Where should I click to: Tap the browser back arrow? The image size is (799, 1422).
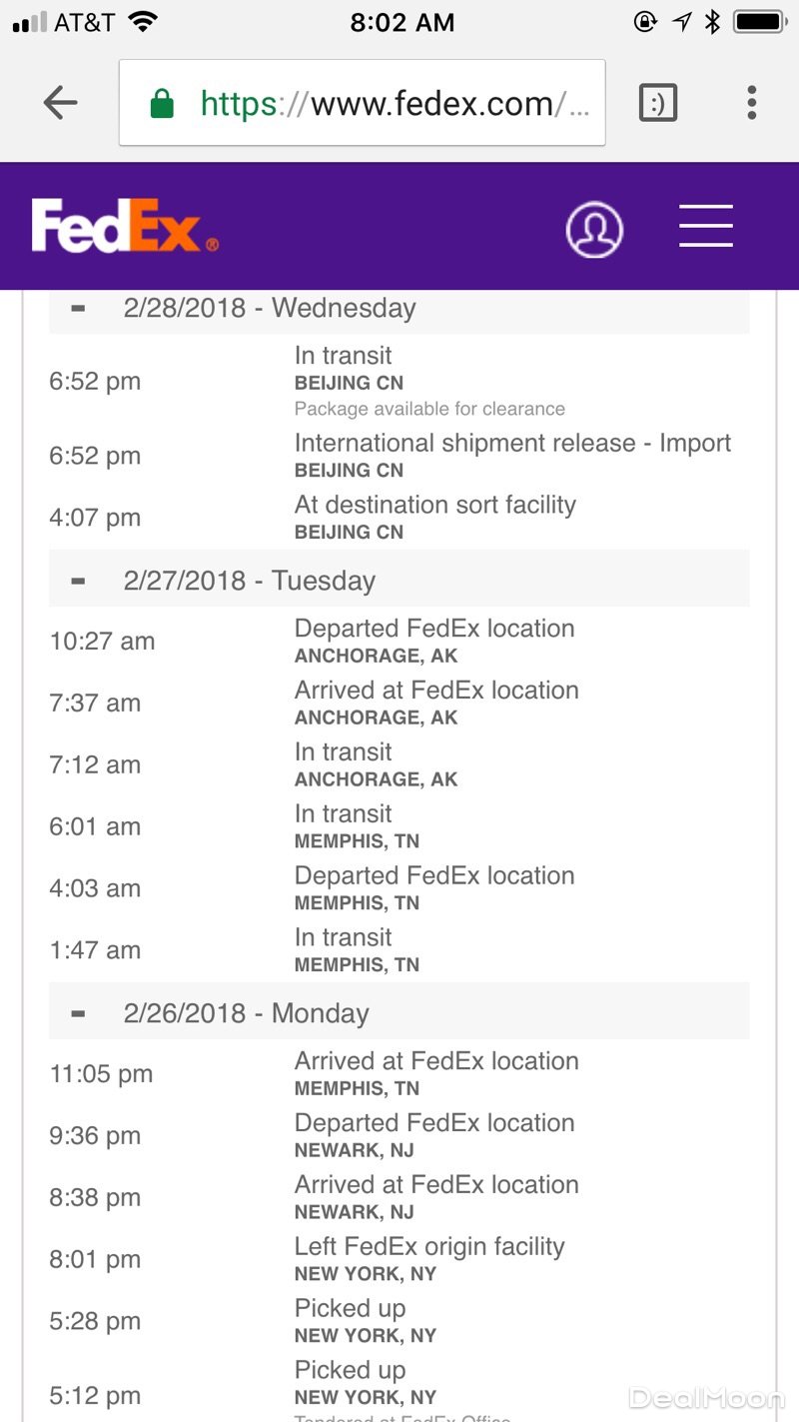tap(61, 103)
